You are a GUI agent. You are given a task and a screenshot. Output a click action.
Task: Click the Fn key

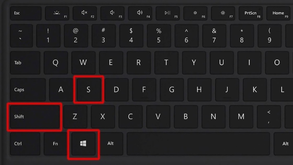click(x=56, y=144)
